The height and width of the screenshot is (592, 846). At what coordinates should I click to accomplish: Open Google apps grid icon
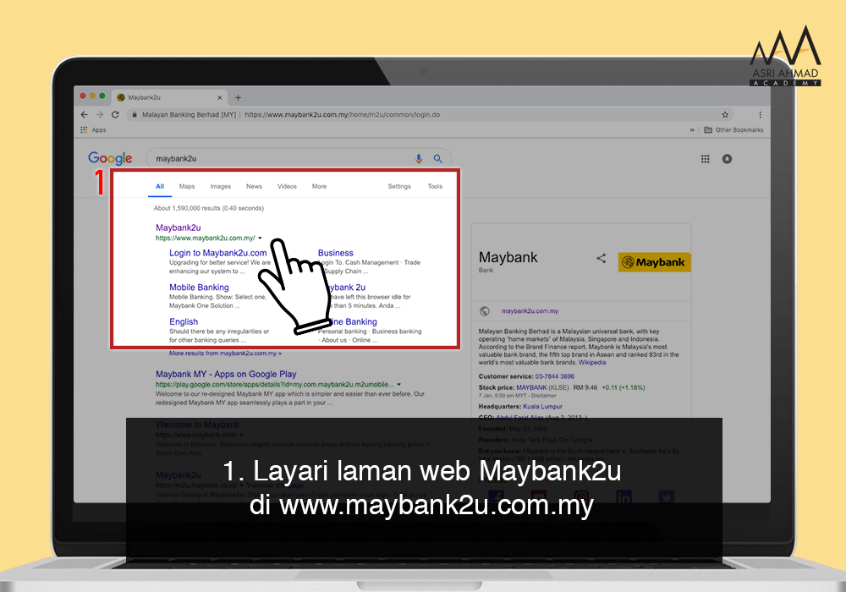click(x=706, y=158)
